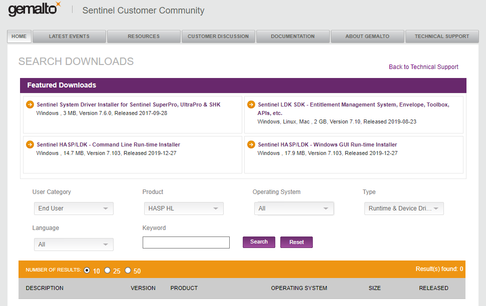Focus the Keyword input field
Image resolution: width=486 pixels, height=306 pixels.
click(x=186, y=242)
